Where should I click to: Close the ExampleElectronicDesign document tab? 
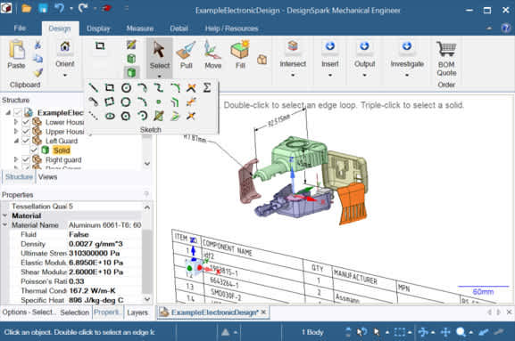click(x=263, y=313)
